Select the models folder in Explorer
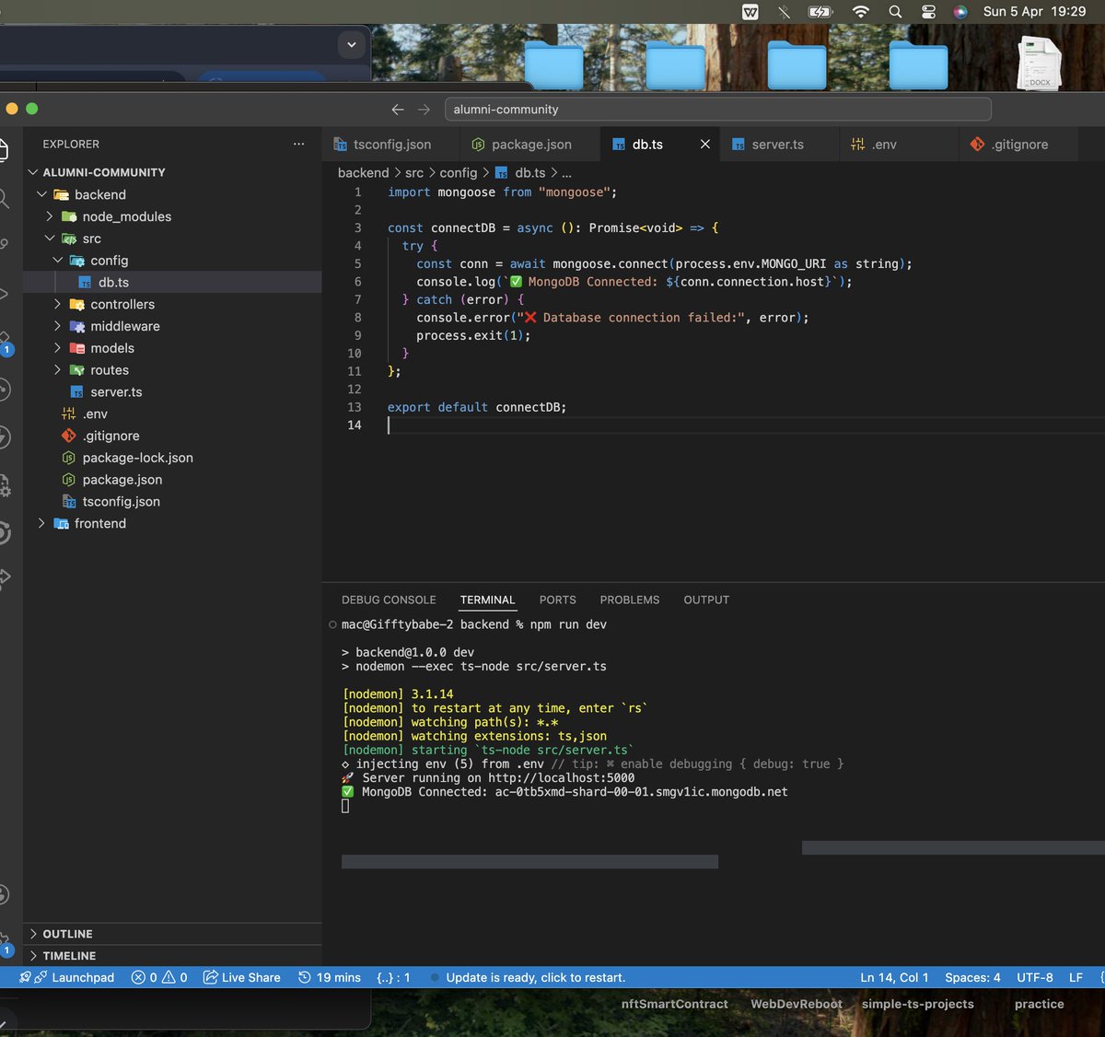This screenshot has height=1037, width=1105. click(172, 348)
